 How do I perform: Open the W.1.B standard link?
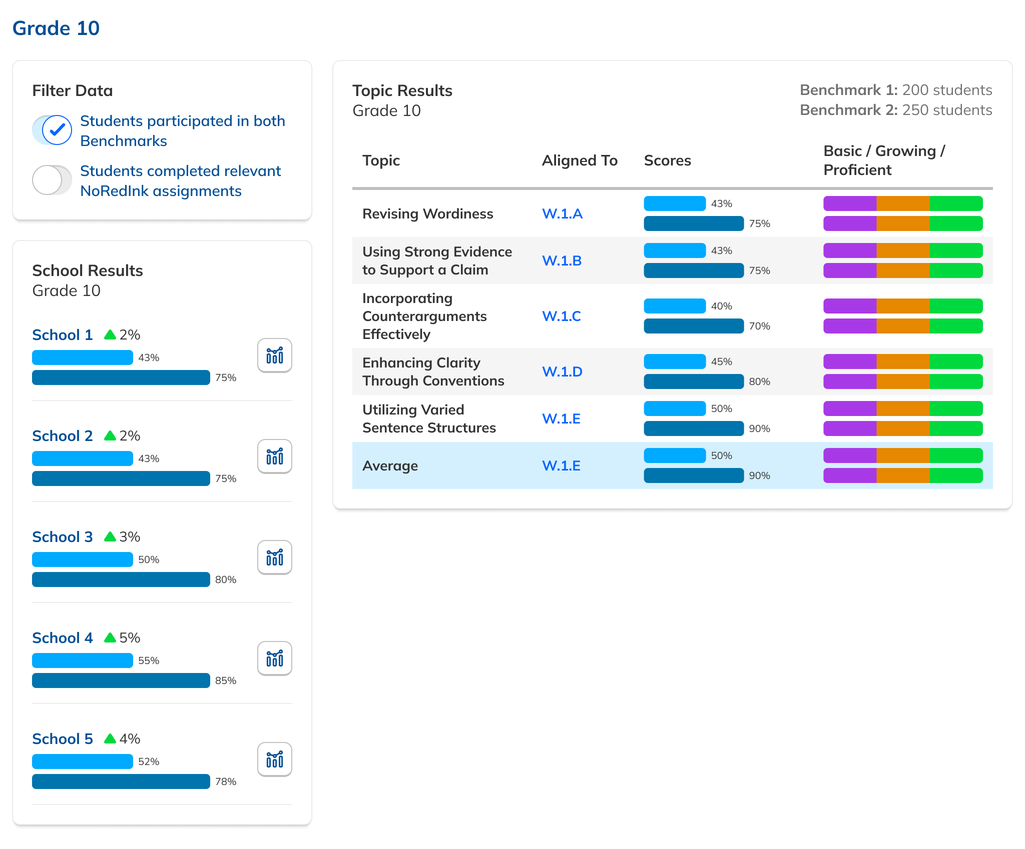click(x=562, y=261)
